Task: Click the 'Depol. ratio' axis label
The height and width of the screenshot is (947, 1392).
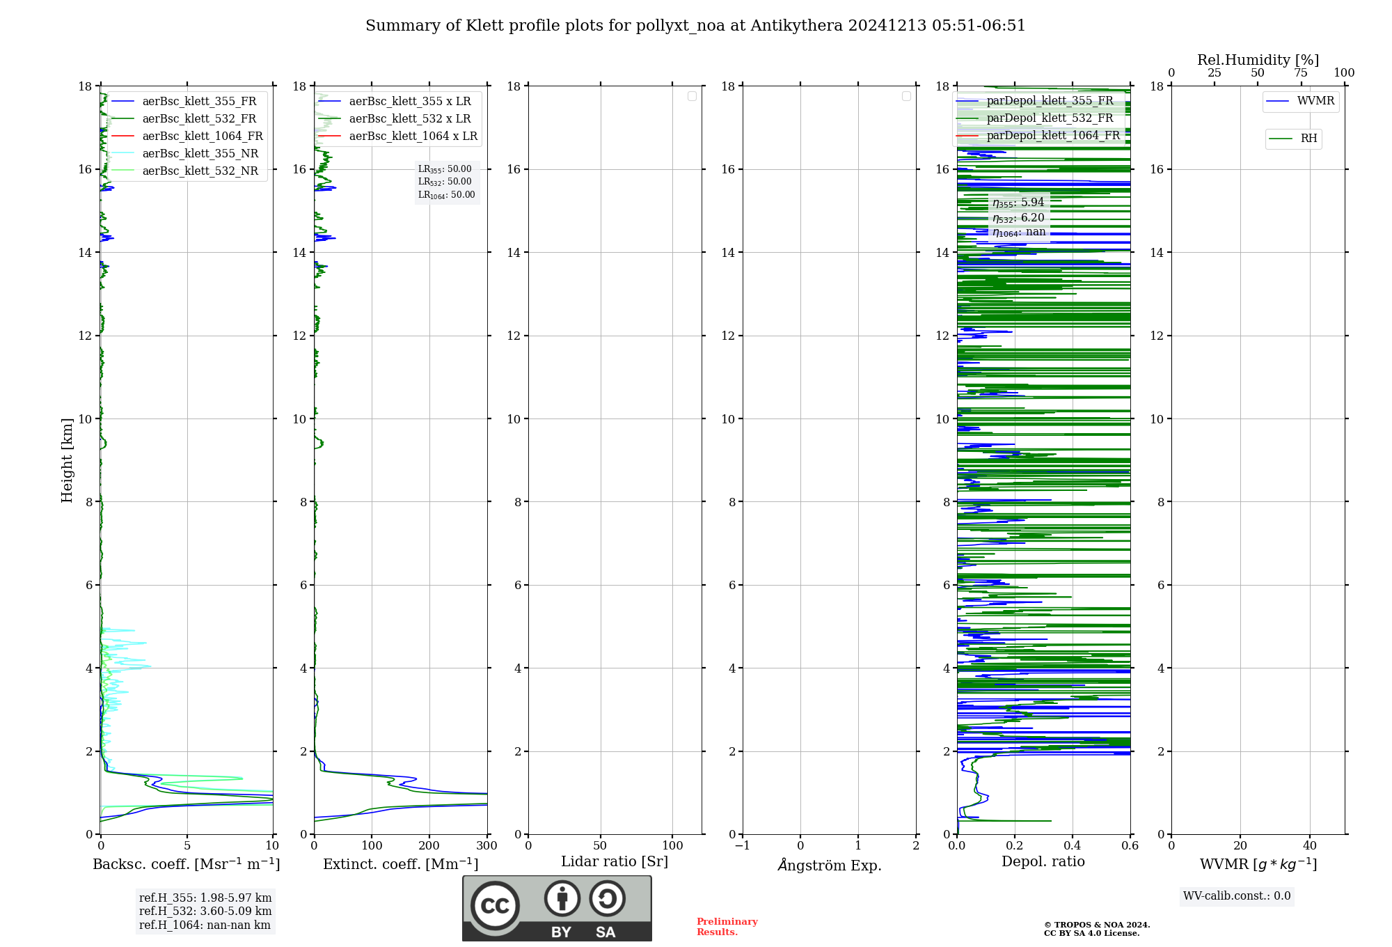Action: 1043,862
